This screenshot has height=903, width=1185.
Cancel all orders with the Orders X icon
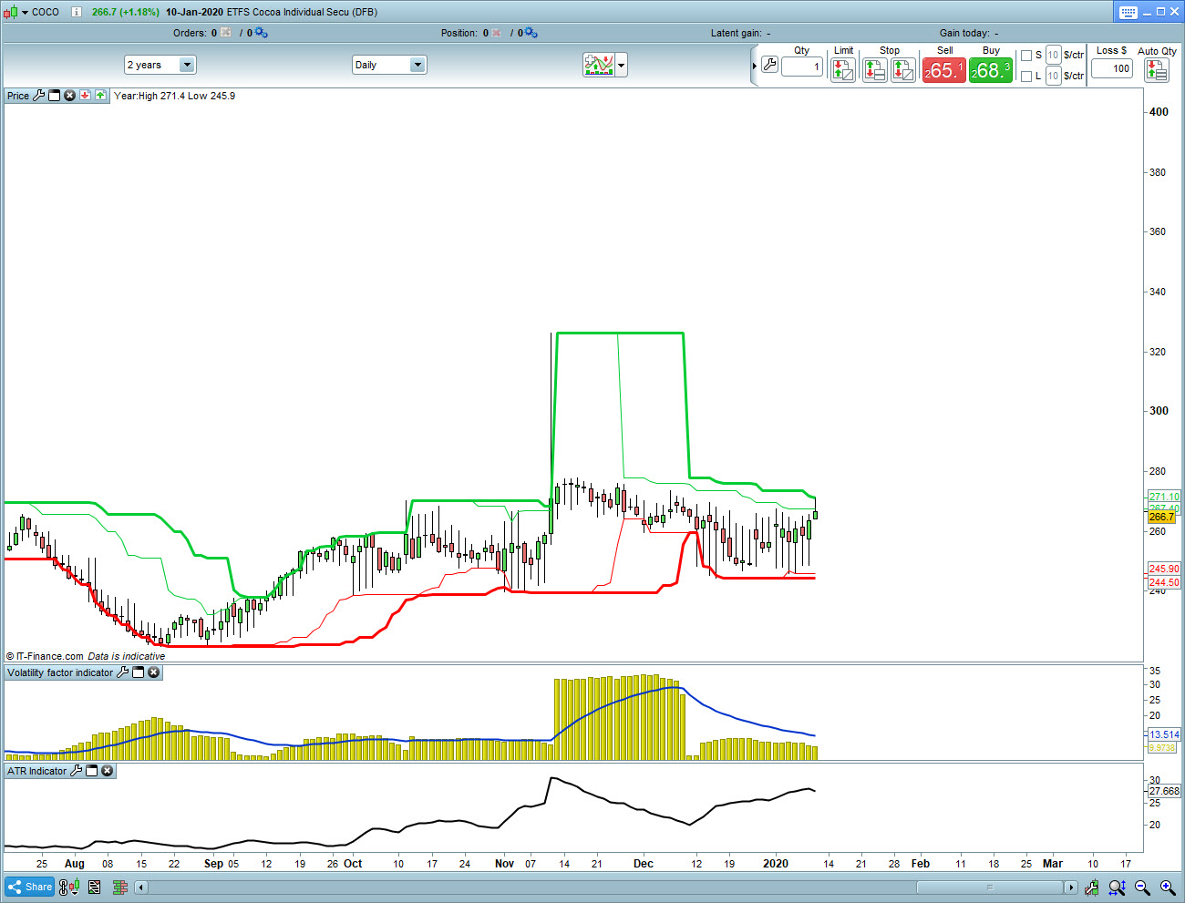pyautogui.click(x=226, y=33)
